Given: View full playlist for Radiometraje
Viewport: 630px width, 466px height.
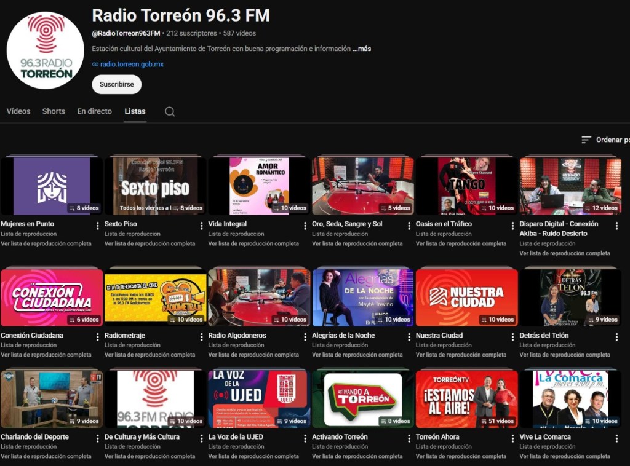Looking at the screenshot, I should pyautogui.click(x=150, y=355).
